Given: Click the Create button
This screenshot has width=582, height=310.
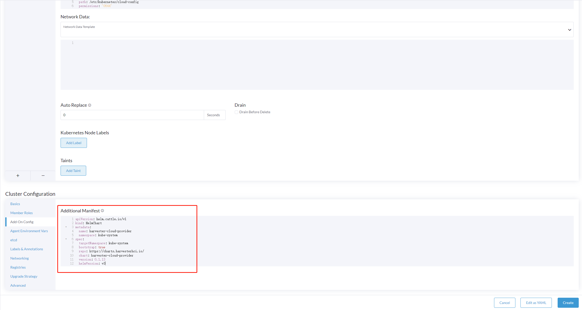Looking at the screenshot, I should click(568, 302).
